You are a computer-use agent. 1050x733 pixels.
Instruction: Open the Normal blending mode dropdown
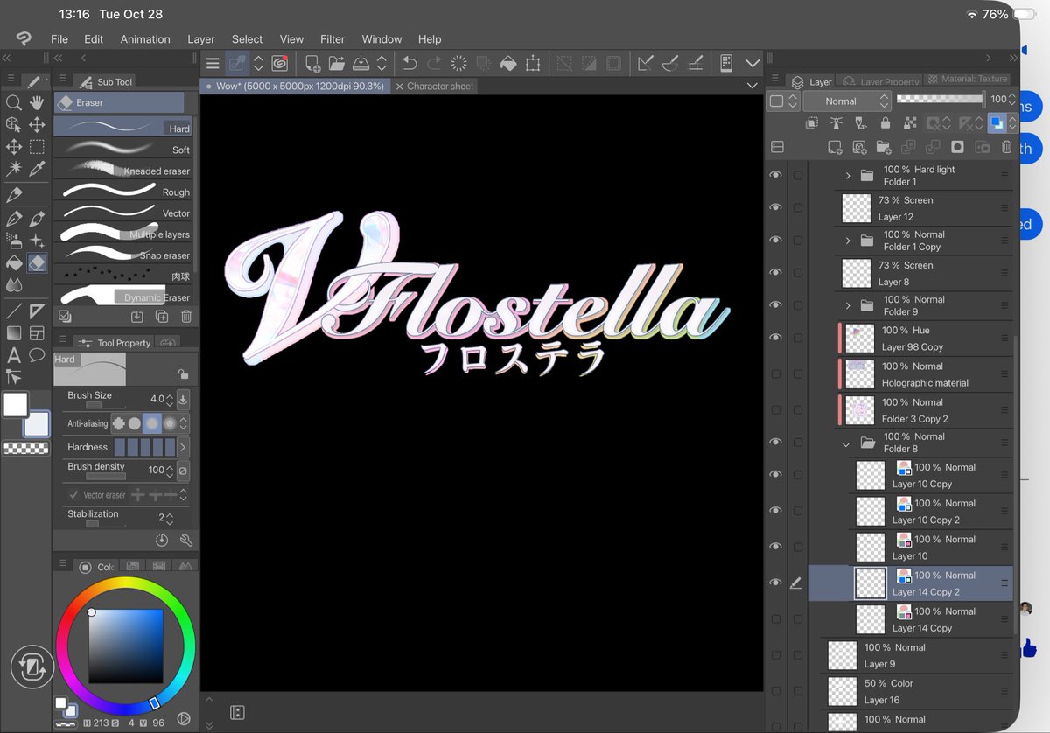[x=848, y=101]
